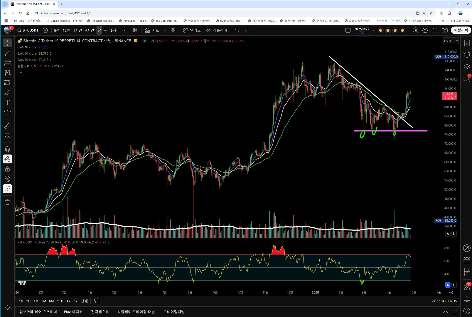The image size is (472, 317).
Task: Toggle auto scale A button
Action: coord(448,234)
